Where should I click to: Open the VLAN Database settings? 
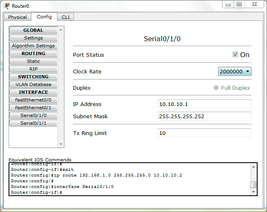point(33,84)
